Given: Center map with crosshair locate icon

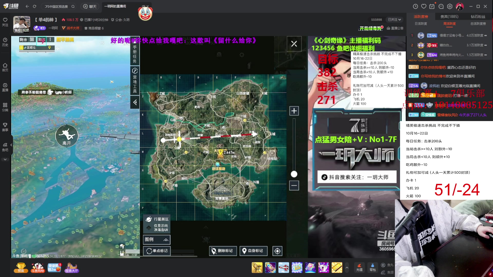Looking at the screenshot, I should (x=277, y=251).
